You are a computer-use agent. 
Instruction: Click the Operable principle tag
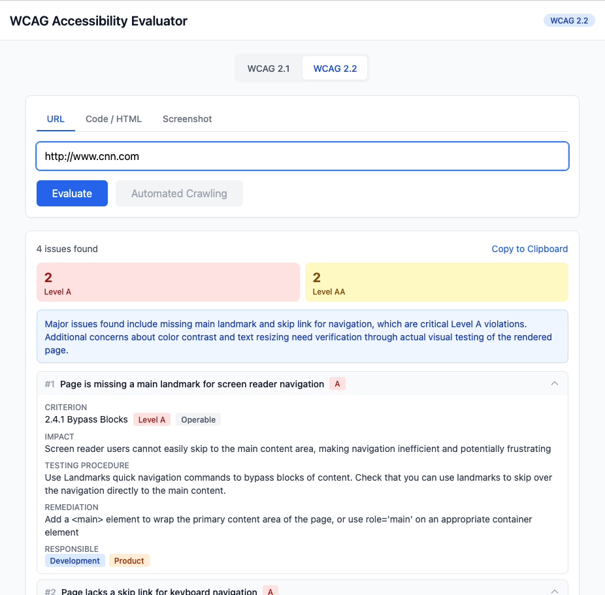pos(199,420)
